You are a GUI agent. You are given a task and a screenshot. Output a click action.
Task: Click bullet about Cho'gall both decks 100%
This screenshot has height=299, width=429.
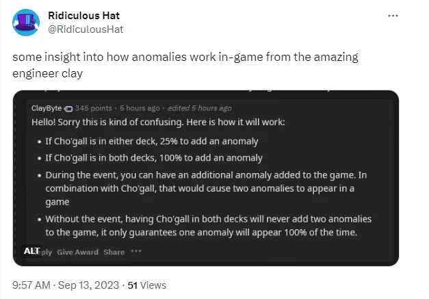154,158
